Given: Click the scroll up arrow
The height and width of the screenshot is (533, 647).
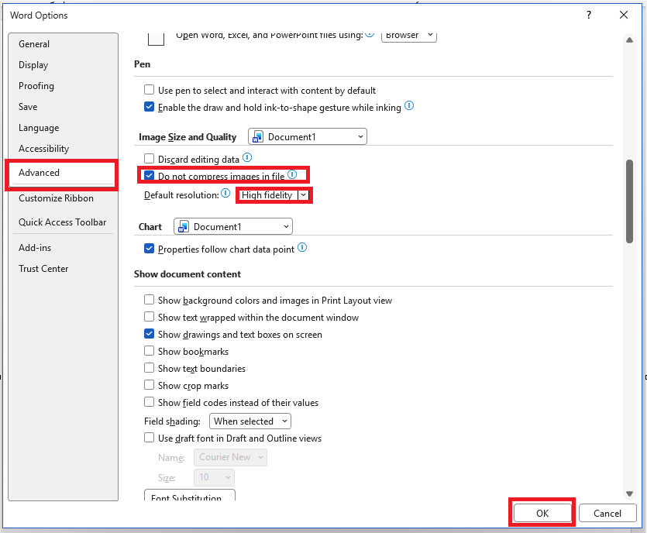Looking at the screenshot, I should click(x=629, y=40).
